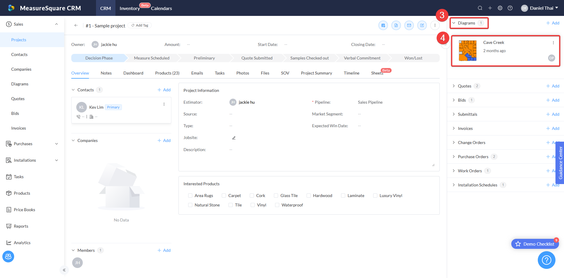564x278 pixels.
Task: Set pipeline stage to Won/Lost
Action: (413, 58)
